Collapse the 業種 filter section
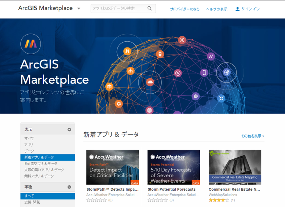The width and height of the screenshot is (285, 207). (69, 187)
